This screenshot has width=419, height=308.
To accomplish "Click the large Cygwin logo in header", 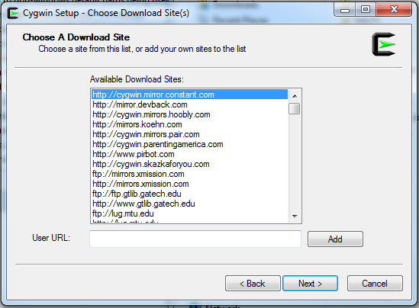I will point(384,44).
